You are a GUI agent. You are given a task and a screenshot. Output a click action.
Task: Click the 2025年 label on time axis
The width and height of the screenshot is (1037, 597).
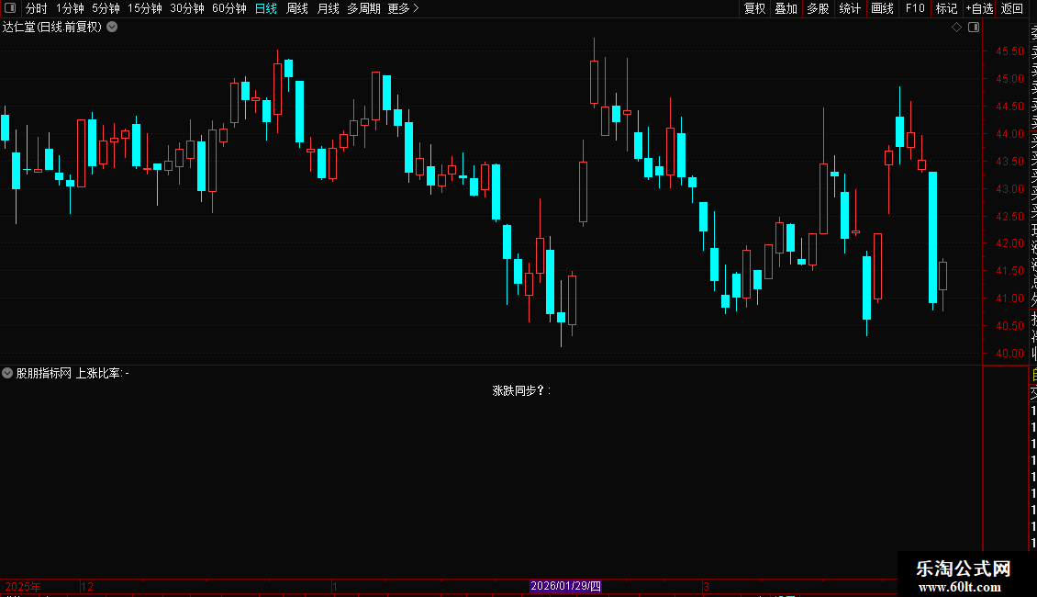(23, 586)
